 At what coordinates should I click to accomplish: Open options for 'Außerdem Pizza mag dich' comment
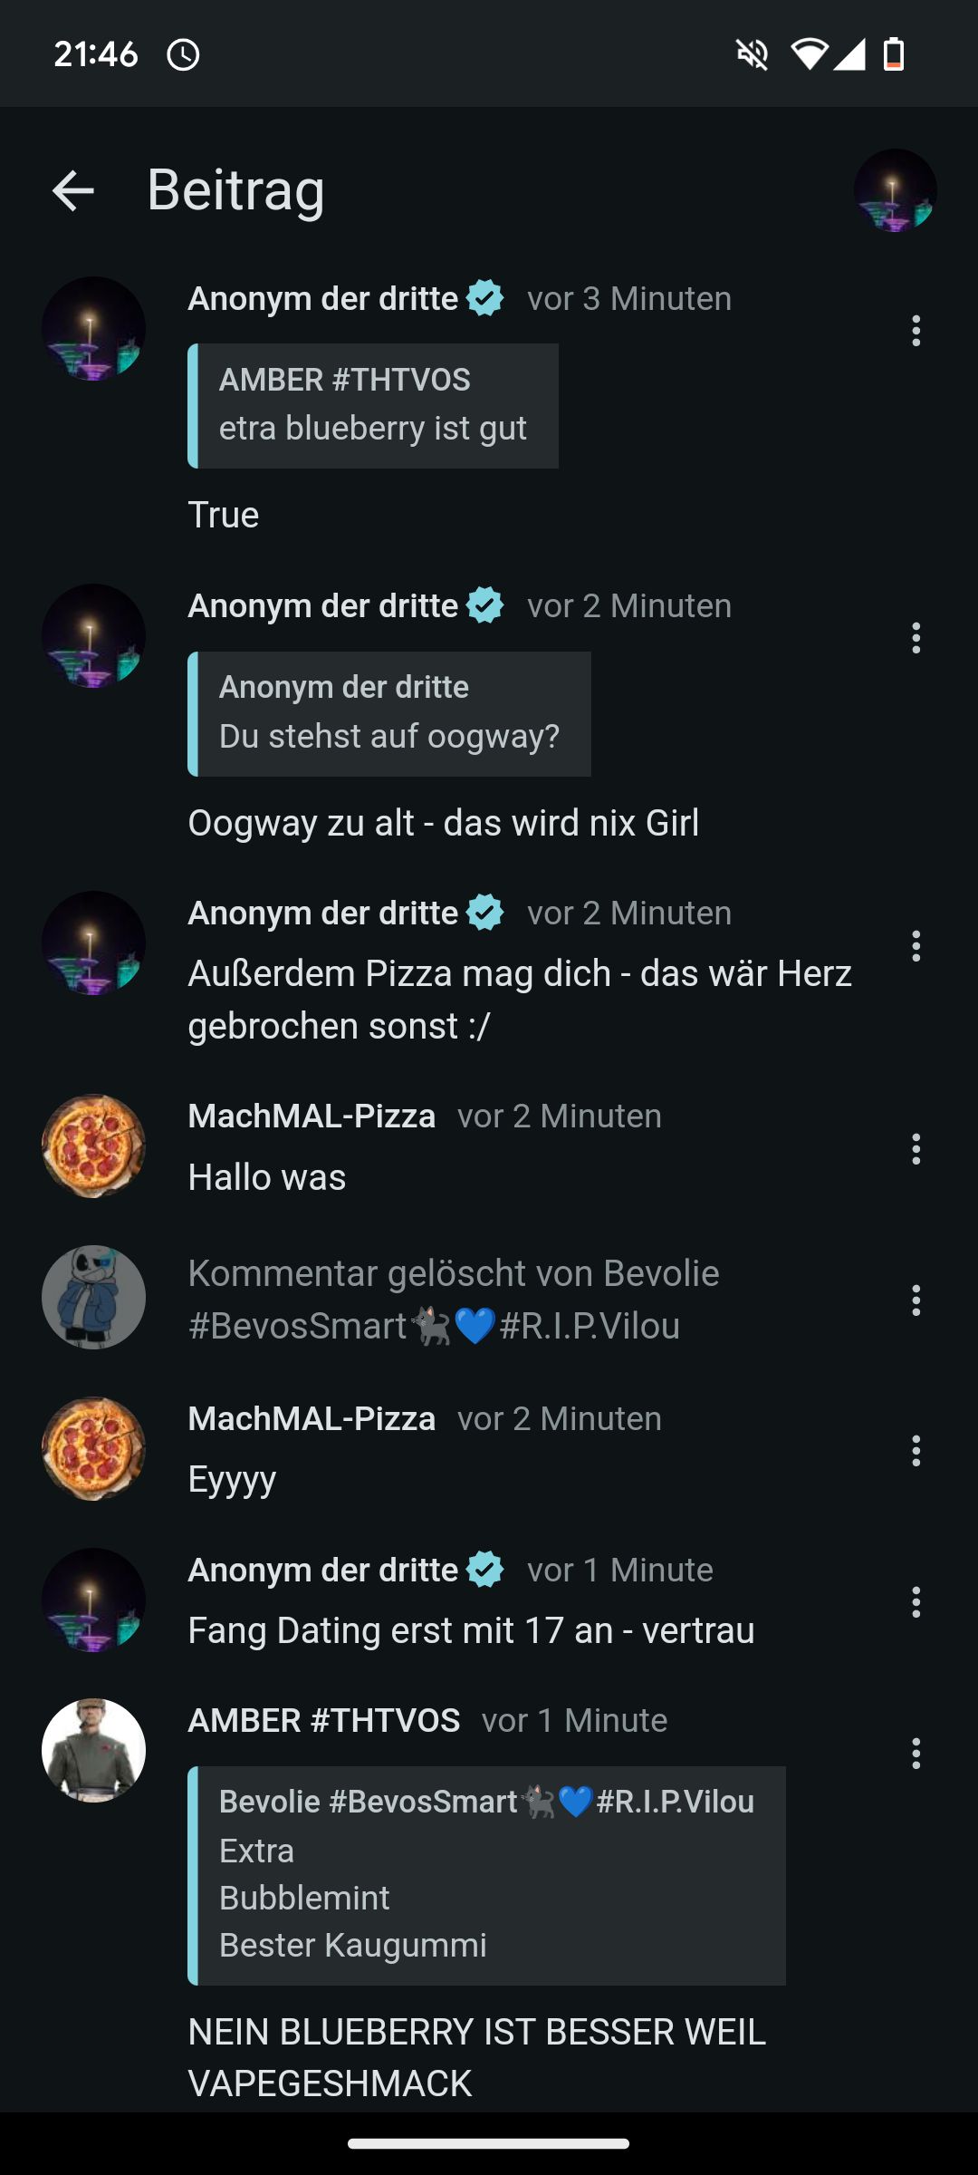[x=916, y=946]
